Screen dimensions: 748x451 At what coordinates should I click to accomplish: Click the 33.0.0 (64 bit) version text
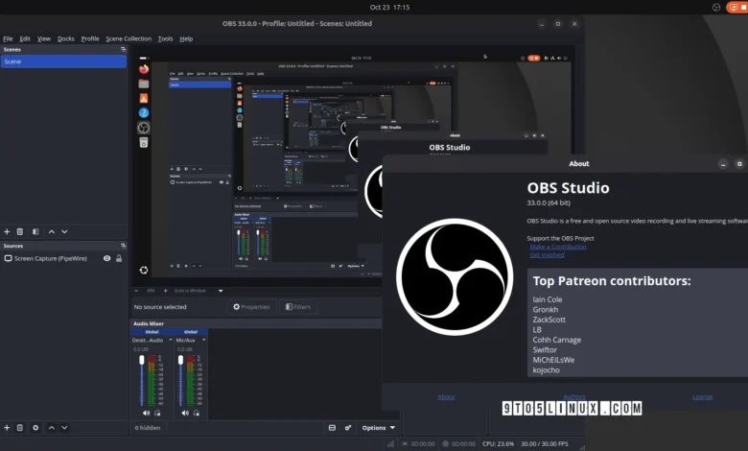[x=549, y=202]
